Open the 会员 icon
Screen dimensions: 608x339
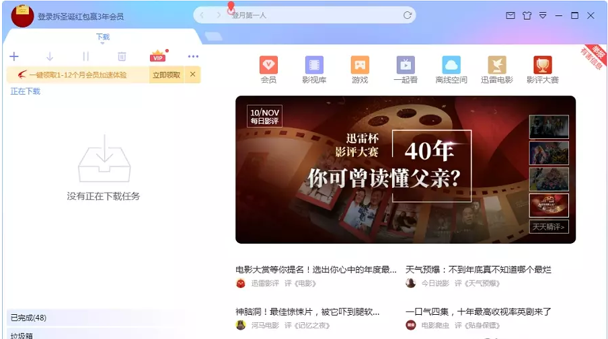tap(268, 70)
